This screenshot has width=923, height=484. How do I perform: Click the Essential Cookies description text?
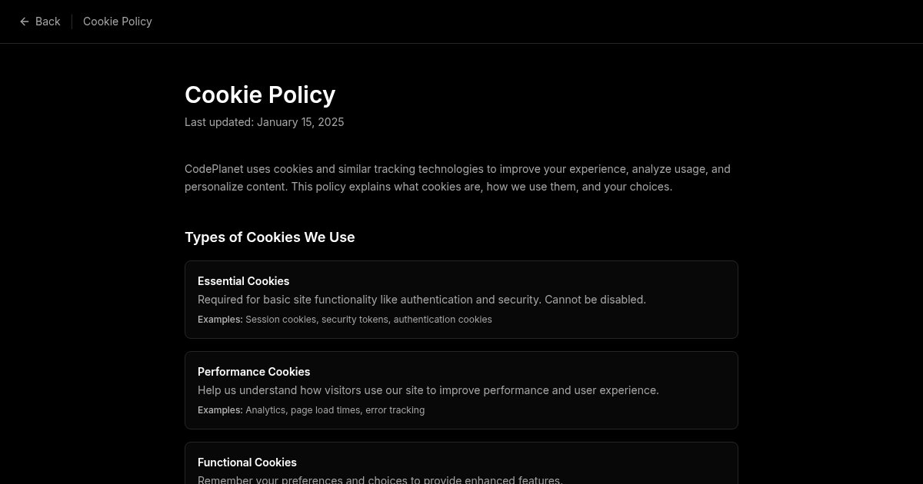tap(422, 300)
